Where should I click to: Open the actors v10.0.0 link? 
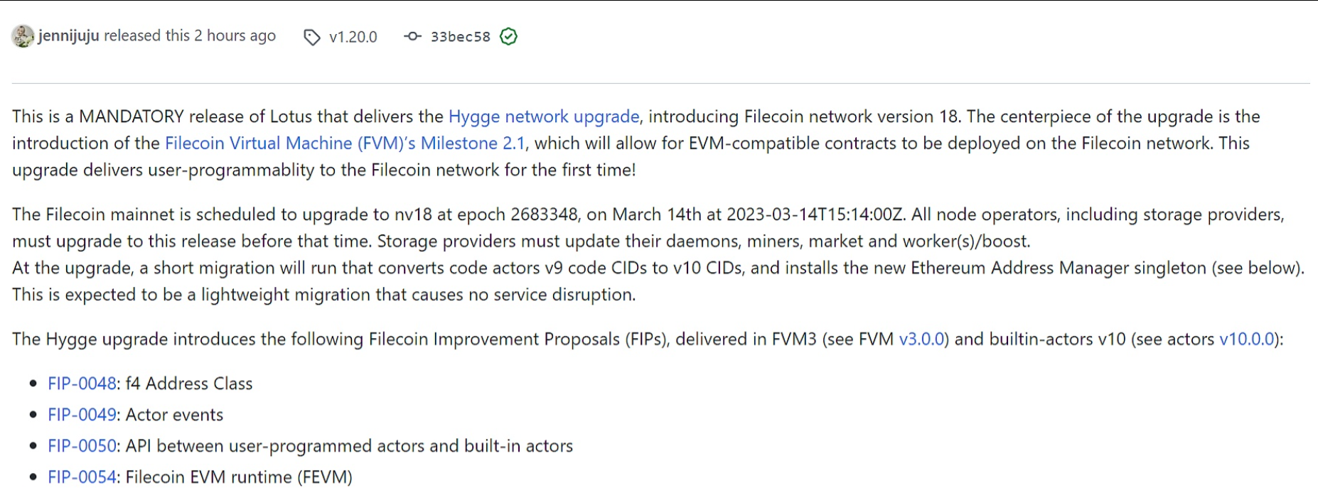1248,339
